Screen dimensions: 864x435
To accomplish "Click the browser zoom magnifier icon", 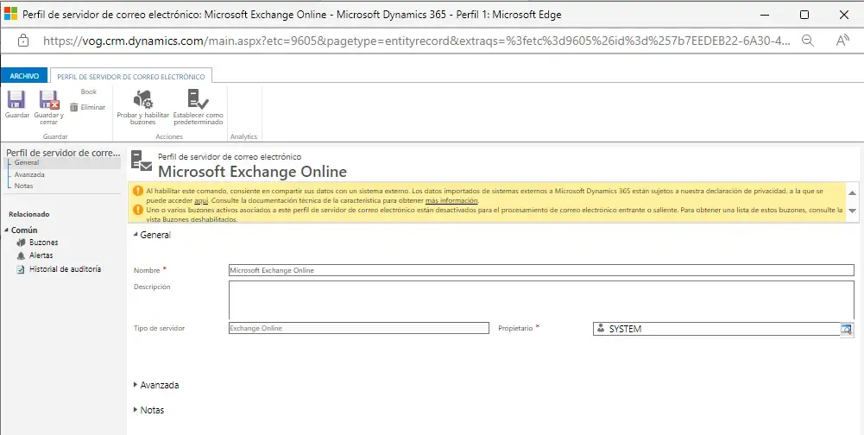I will pyautogui.click(x=808, y=41).
